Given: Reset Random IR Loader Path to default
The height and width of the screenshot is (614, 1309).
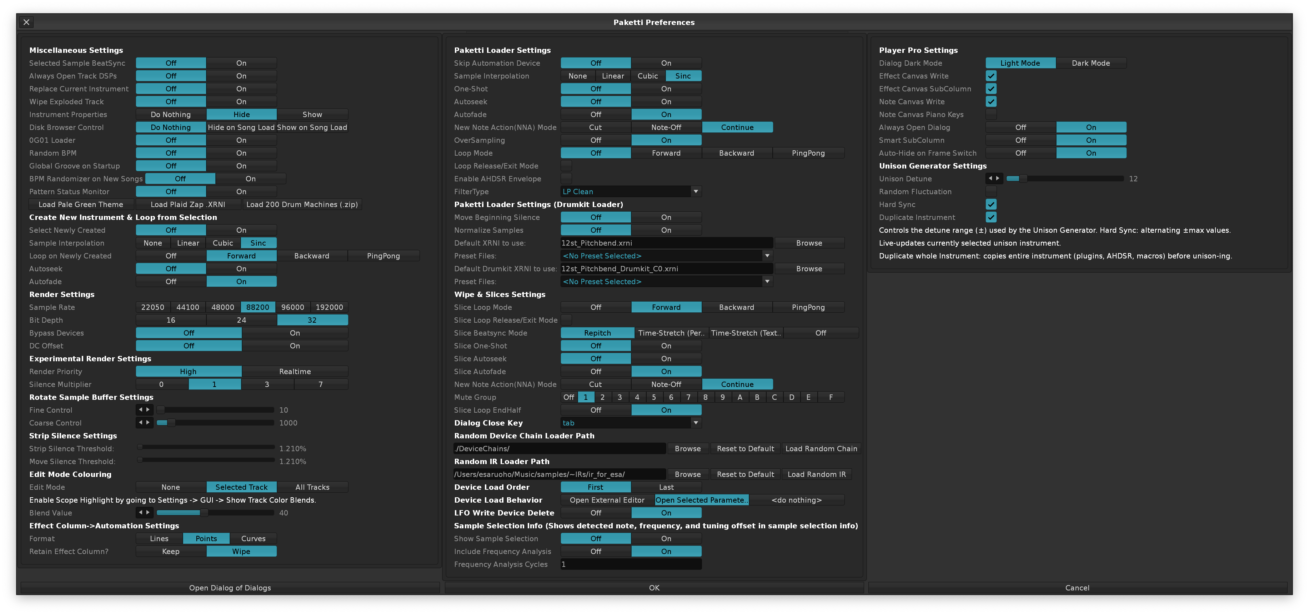Looking at the screenshot, I should 746,474.
